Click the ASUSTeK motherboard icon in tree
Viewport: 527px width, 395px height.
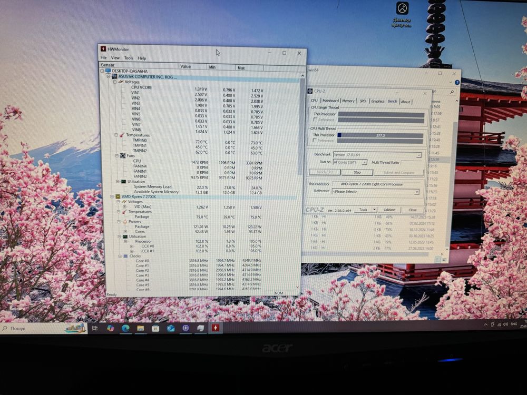click(114, 76)
